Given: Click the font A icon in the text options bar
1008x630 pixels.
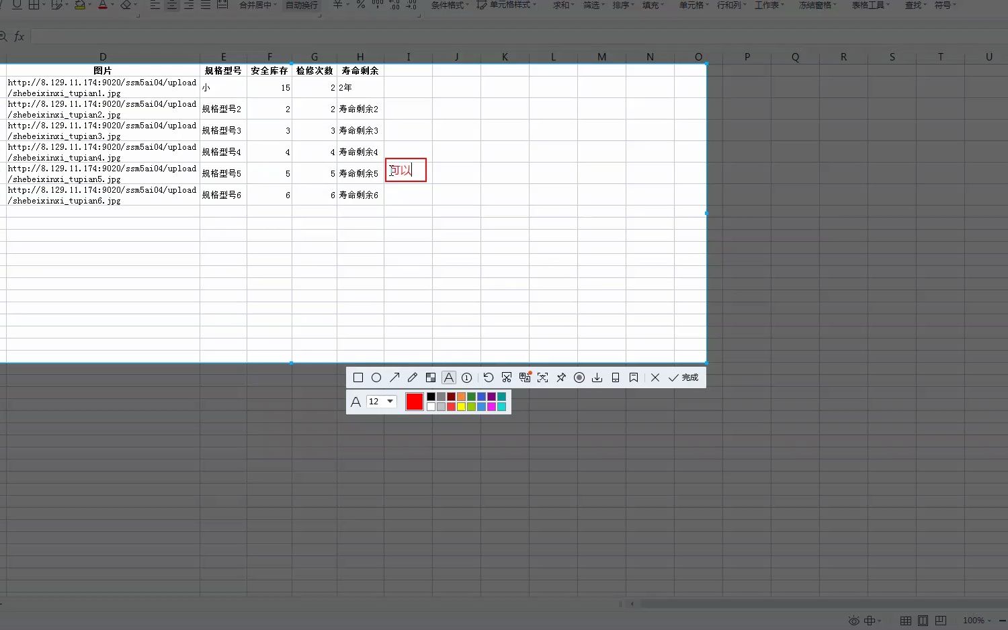Looking at the screenshot, I should pyautogui.click(x=355, y=402).
